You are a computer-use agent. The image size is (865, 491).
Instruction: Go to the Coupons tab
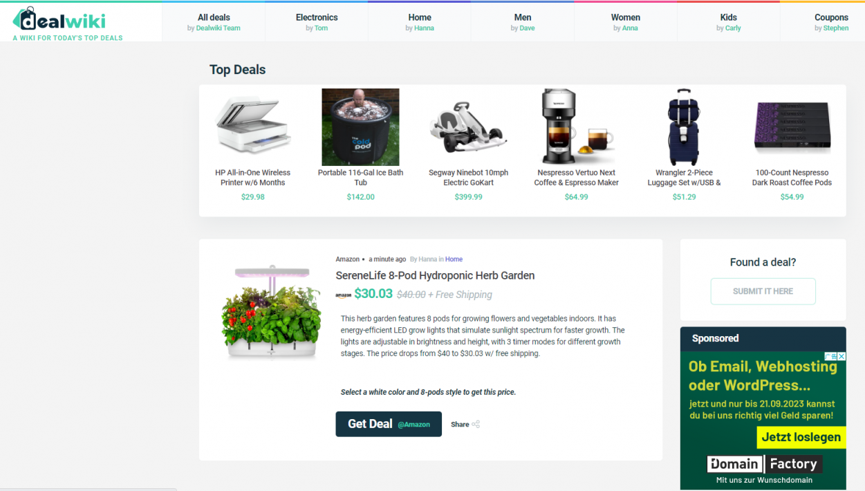click(x=831, y=22)
